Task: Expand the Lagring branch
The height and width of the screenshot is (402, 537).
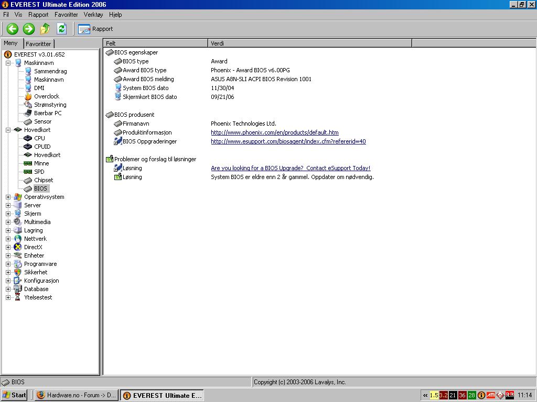Action: pyautogui.click(x=8, y=230)
